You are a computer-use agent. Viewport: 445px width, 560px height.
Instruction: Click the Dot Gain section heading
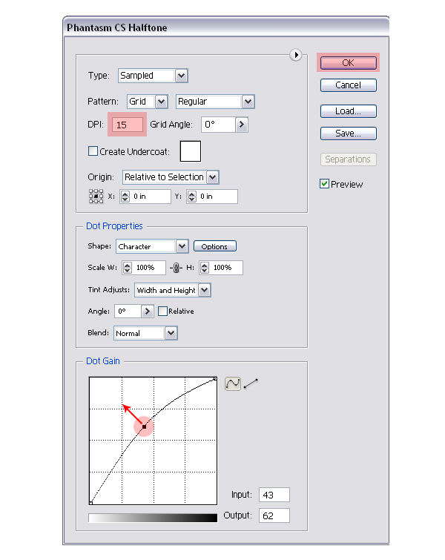pos(103,361)
